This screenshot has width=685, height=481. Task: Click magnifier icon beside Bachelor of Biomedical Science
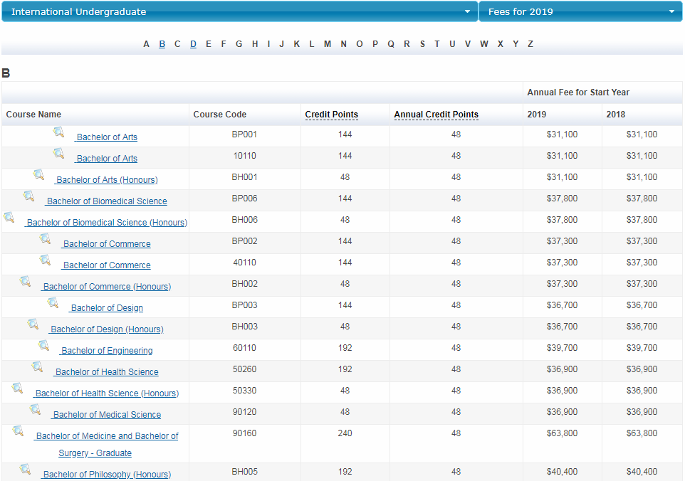29,196
